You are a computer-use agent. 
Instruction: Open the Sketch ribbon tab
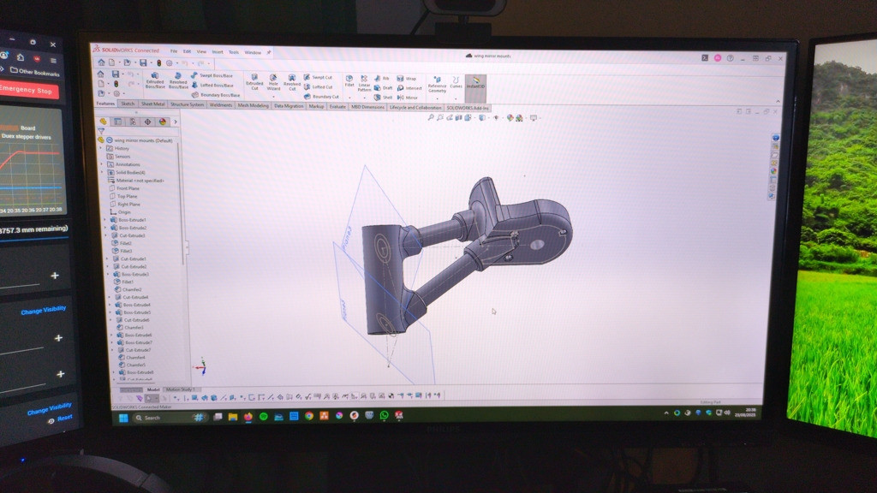coord(128,104)
